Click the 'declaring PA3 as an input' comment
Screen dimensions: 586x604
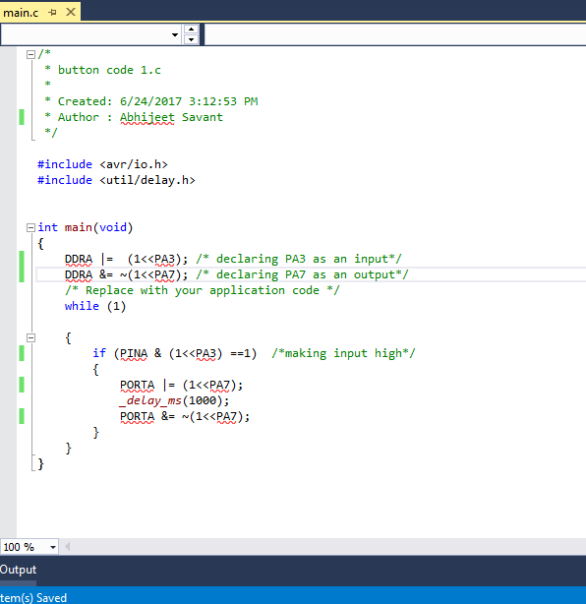coord(299,260)
